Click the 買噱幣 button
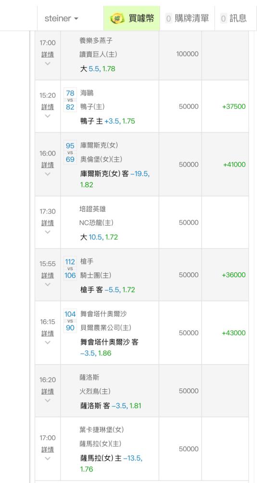 (x=132, y=18)
